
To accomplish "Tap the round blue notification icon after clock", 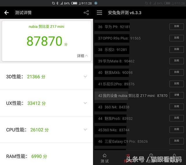I will (96, 3).
